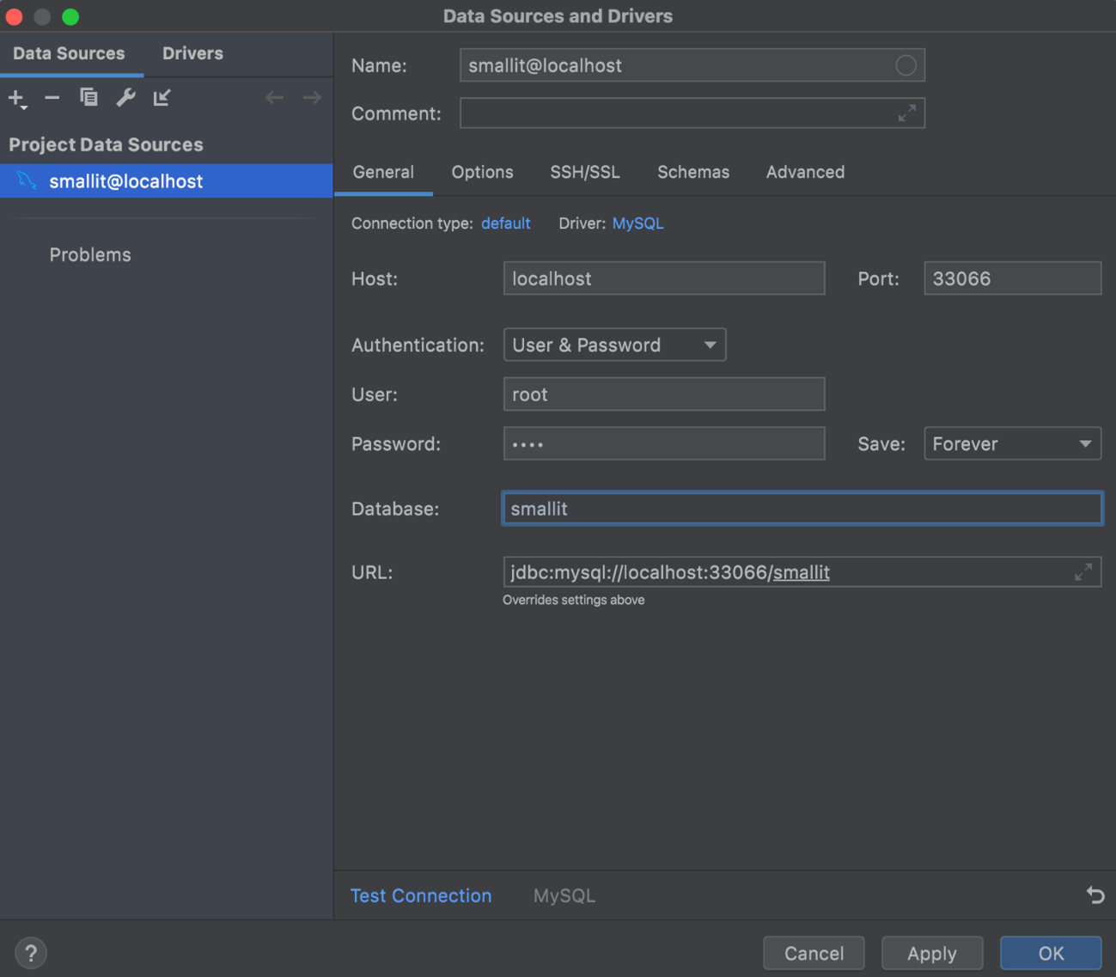Select Problems in the left panel
This screenshot has width=1116, height=977.
click(x=90, y=255)
